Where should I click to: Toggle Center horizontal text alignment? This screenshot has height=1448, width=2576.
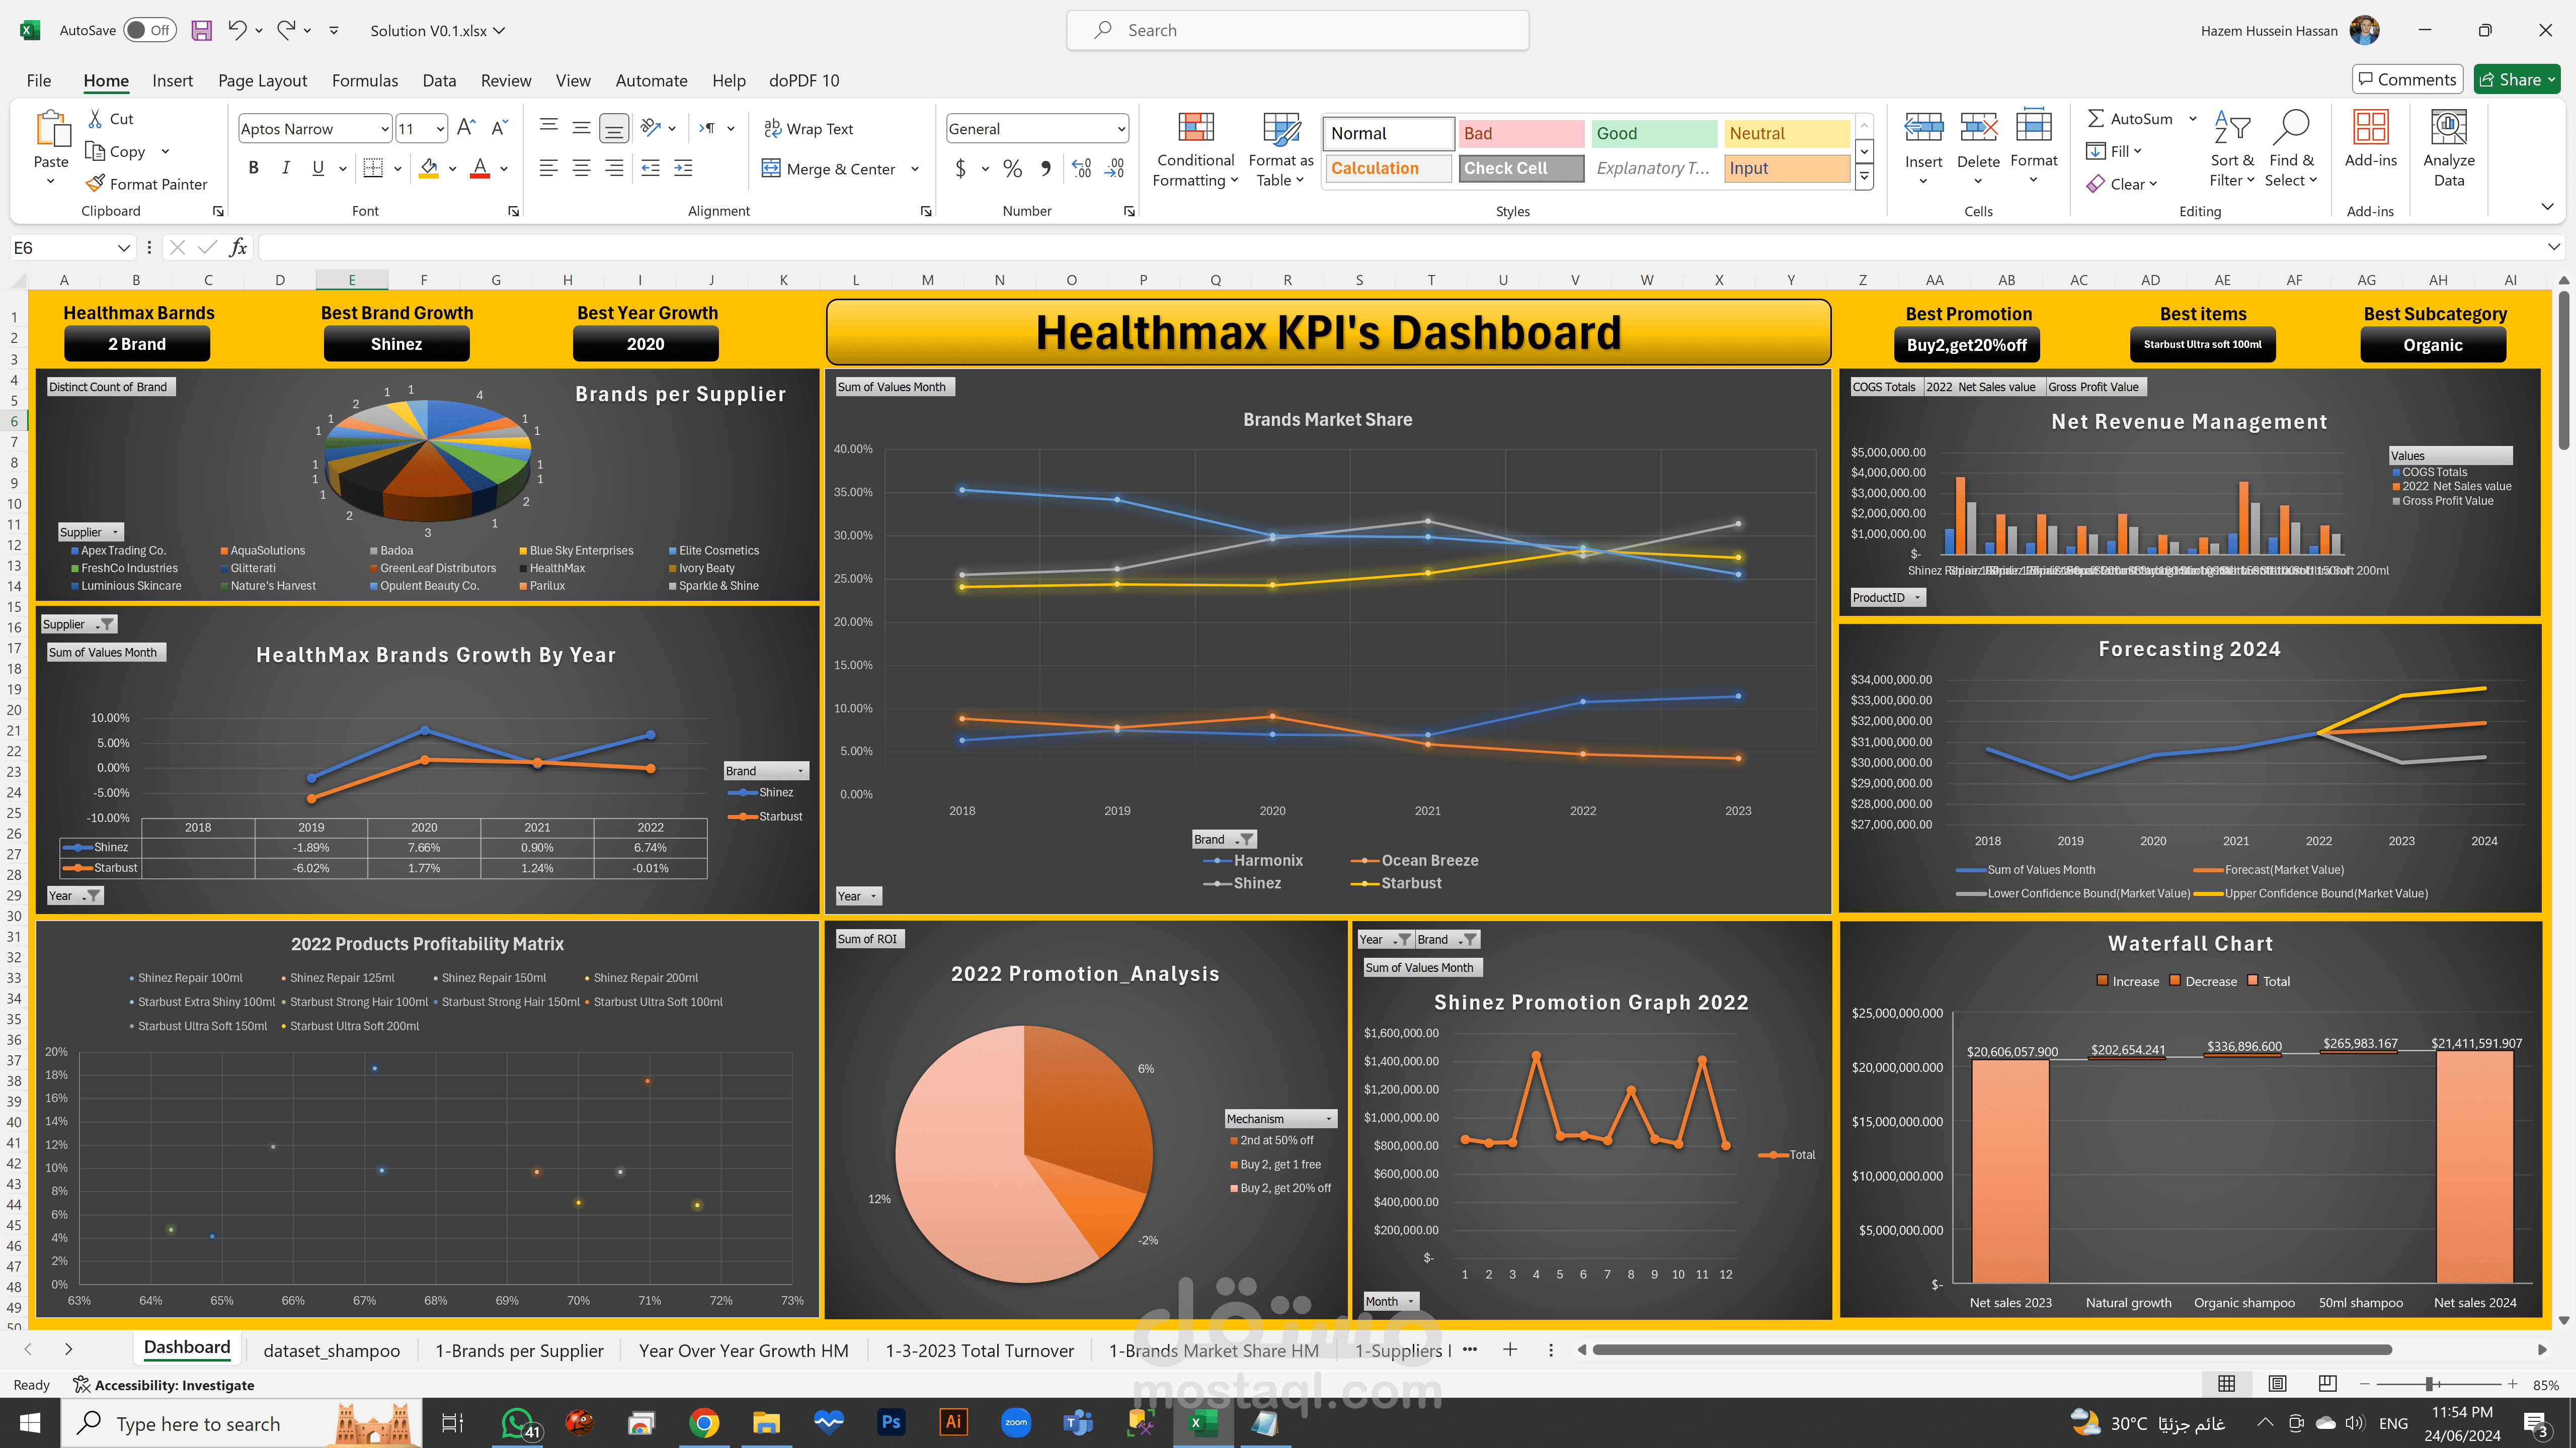[x=581, y=168]
